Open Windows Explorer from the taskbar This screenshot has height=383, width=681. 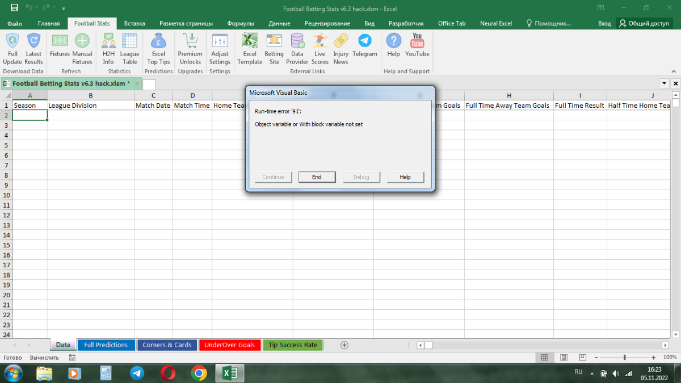(x=44, y=373)
